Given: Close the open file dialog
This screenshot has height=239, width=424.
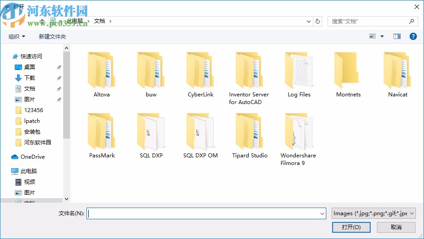Looking at the screenshot, I should (x=417, y=7).
